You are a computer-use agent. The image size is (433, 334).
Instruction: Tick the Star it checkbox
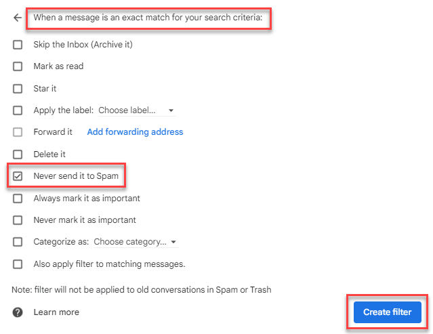tap(18, 88)
